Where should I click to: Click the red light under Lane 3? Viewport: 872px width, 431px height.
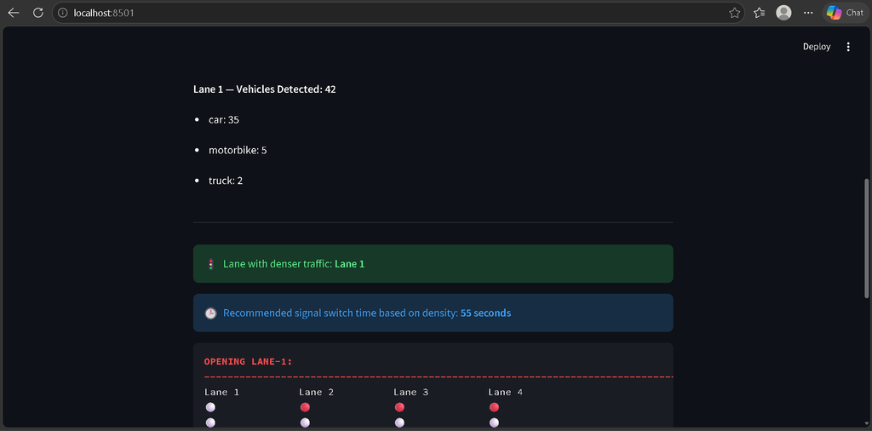[399, 407]
